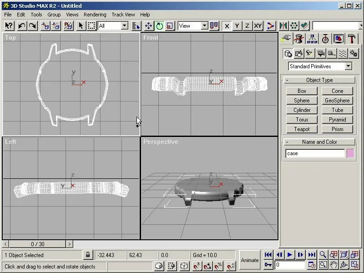
Task: Toggle the Animate mode button
Action: coord(249,260)
